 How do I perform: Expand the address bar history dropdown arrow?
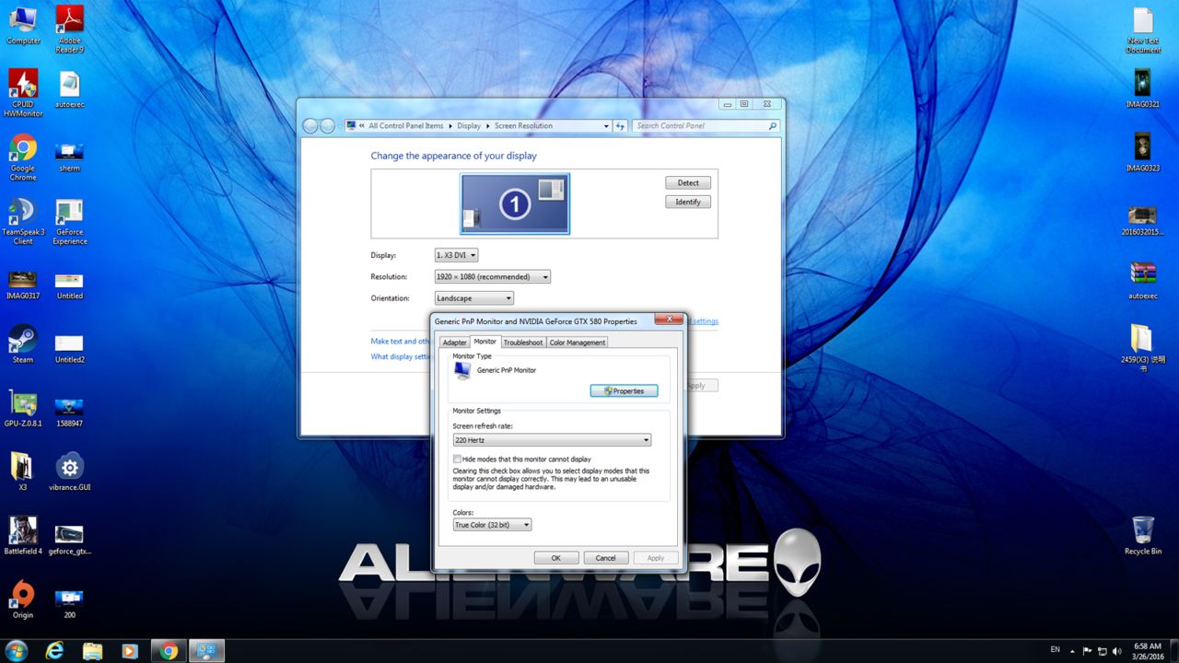[x=606, y=126]
